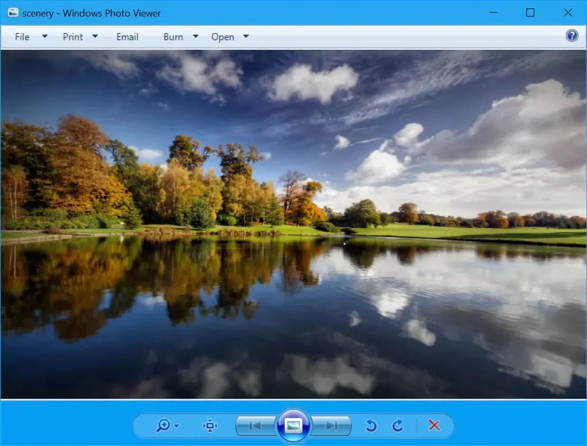Expand the Burn dropdown arrow
The height and width of the screenshot is (446, 587).
click(195, 36)
